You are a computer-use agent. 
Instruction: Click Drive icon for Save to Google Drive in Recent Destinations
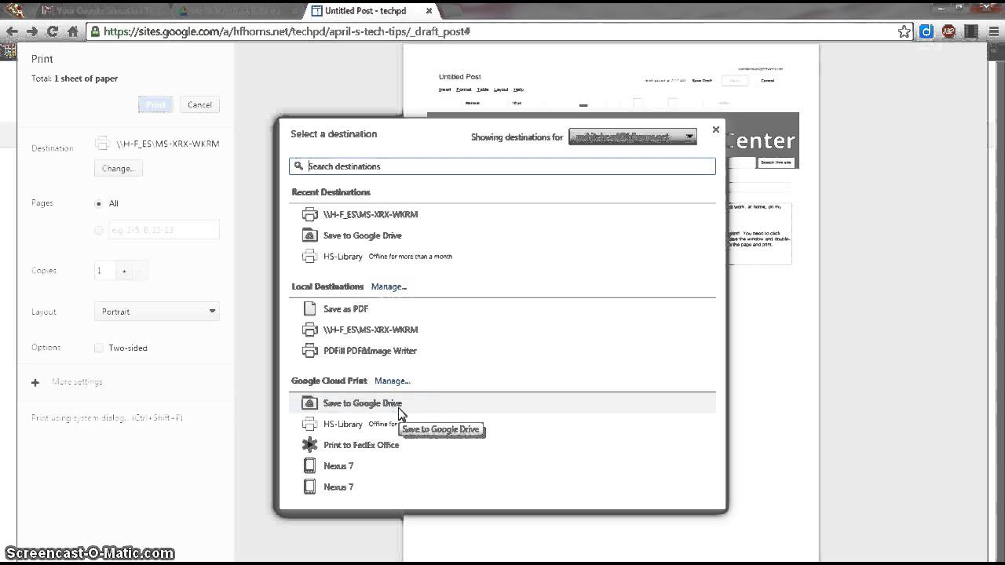click(309, 235)
